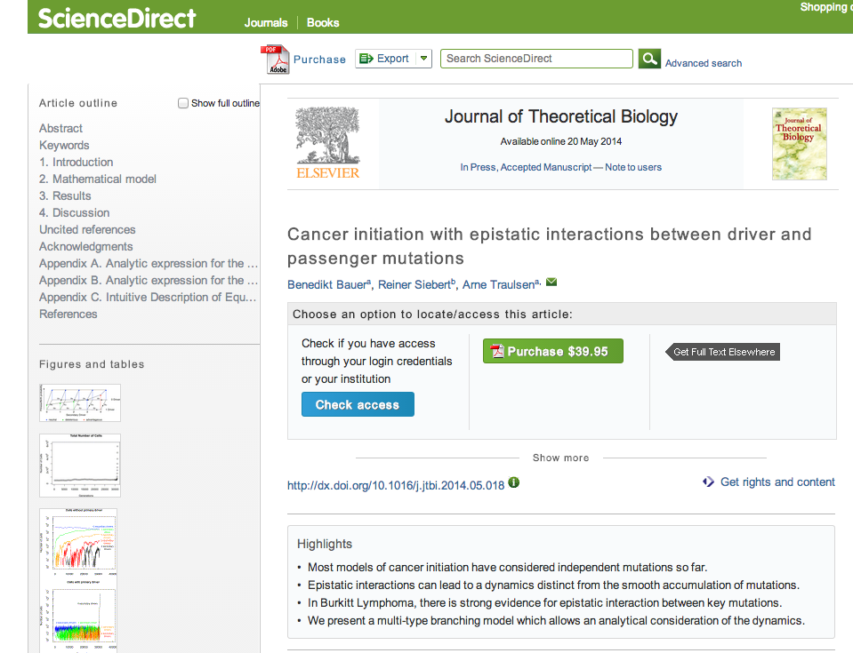This screenshot has height=653, width=853.
Task: Click in the Search ScienceDirect field
Action: 536,59
